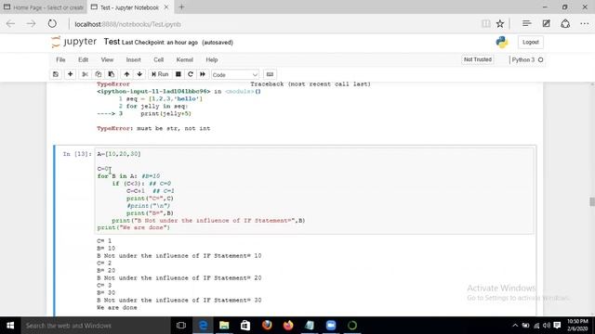Viewport: 595px width, 334px height.
Task: Click the output line 'We are done'
Action: tap(117, 307)
